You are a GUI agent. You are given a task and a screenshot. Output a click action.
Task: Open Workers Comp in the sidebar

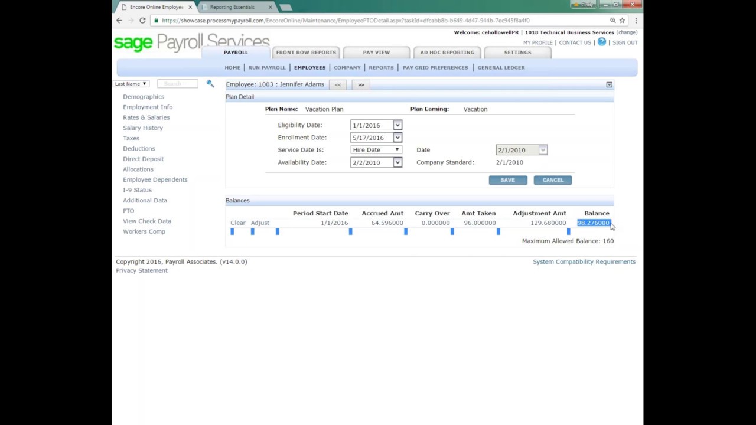(144, 231)
